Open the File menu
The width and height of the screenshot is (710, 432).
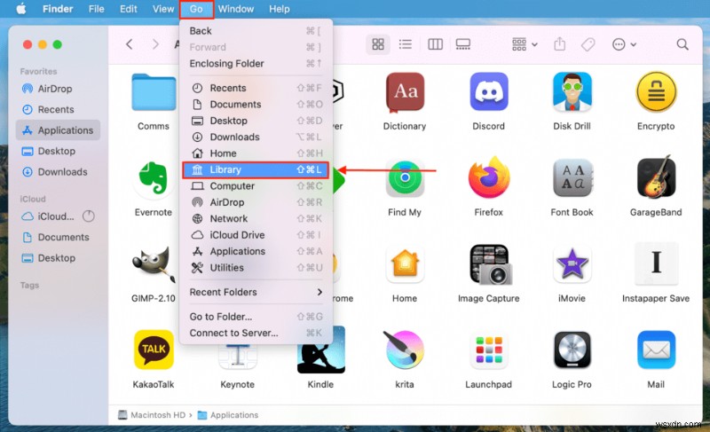[x=97, y=9]
